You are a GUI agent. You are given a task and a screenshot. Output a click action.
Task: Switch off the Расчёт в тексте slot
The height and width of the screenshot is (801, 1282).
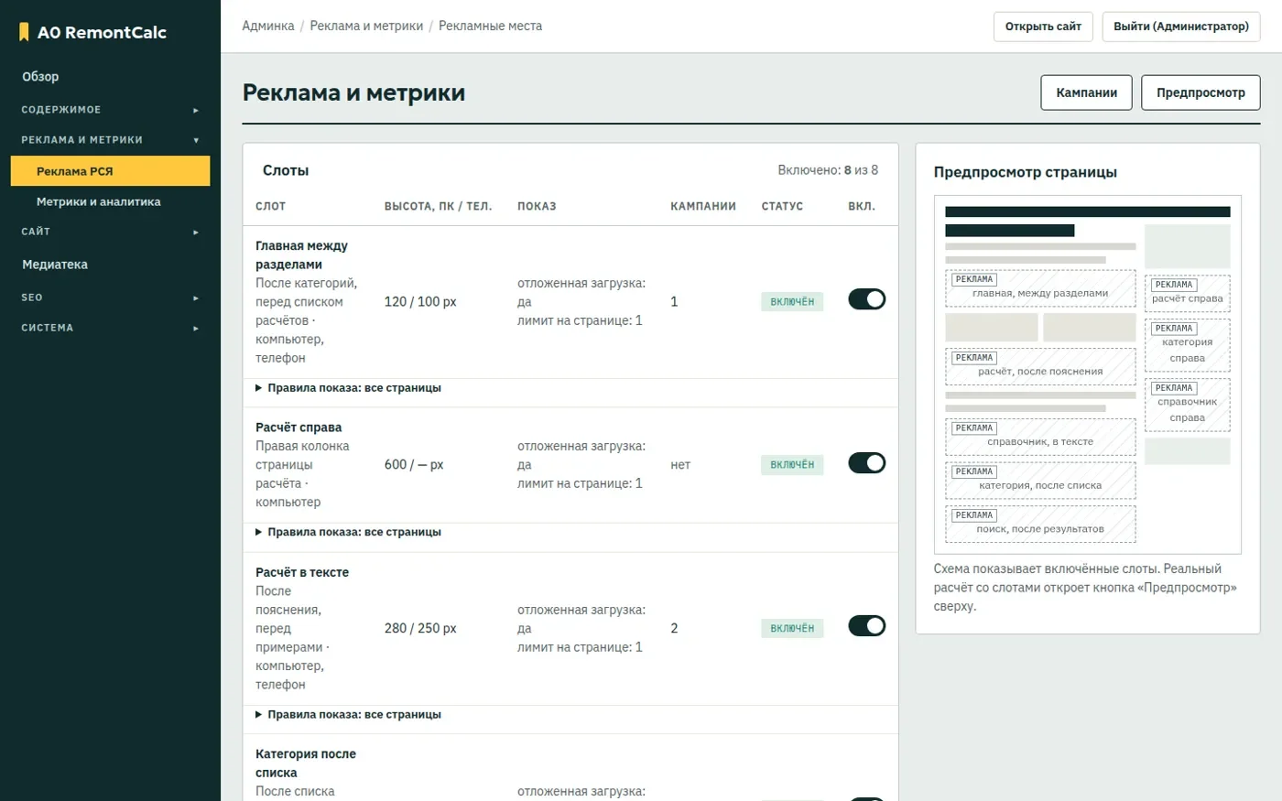(866, 625)
